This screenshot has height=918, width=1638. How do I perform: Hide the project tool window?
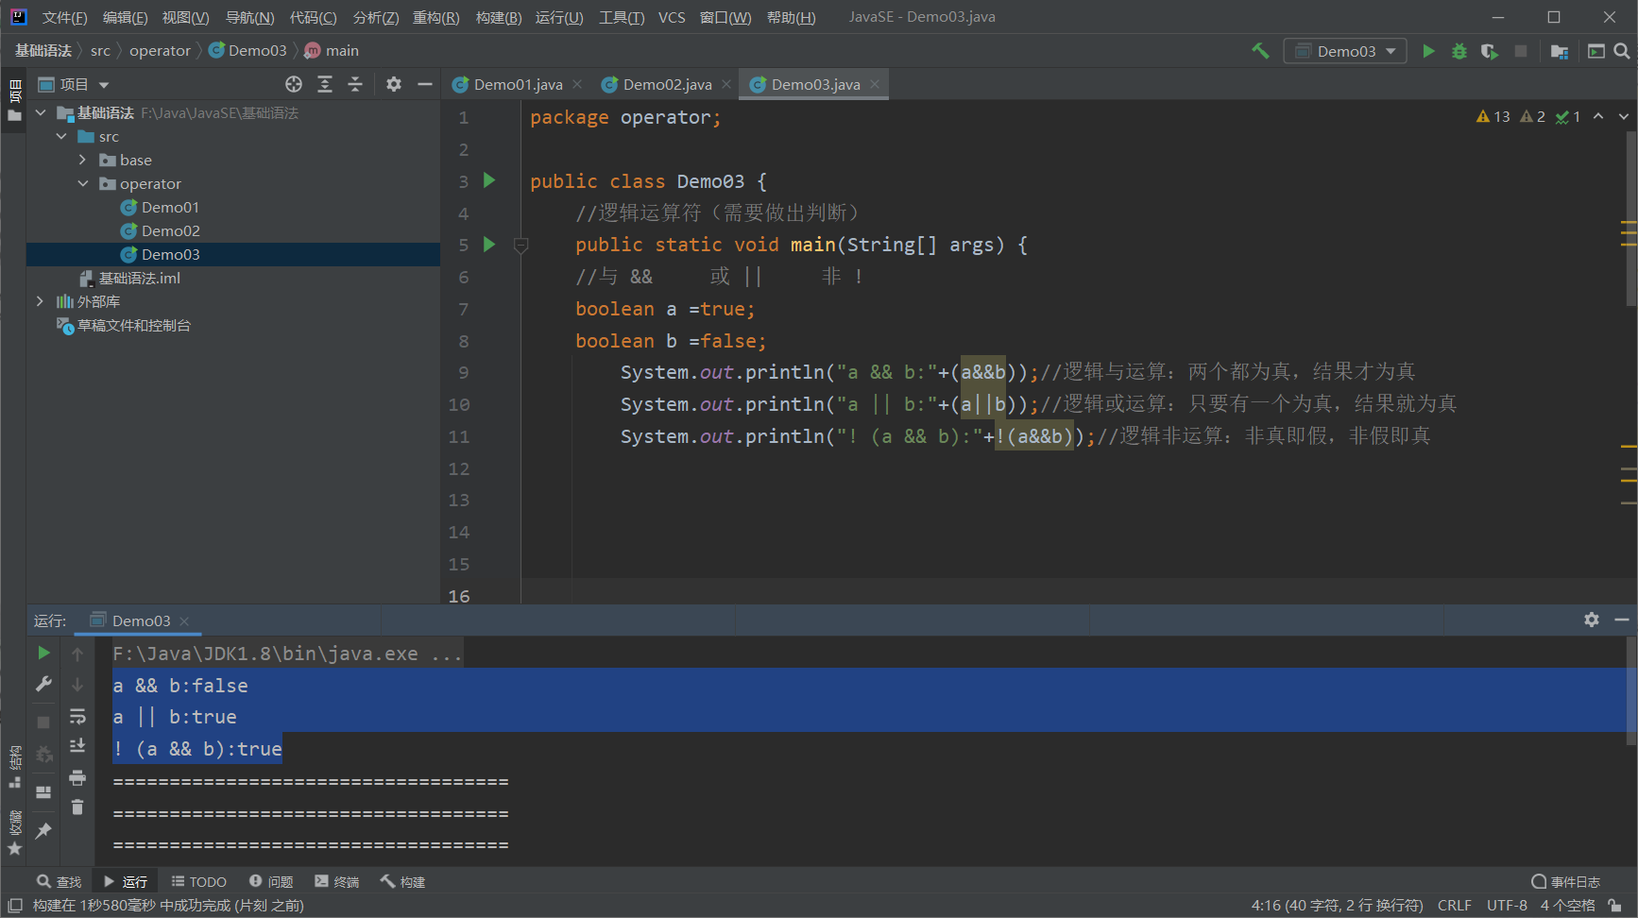click(425, 84)
